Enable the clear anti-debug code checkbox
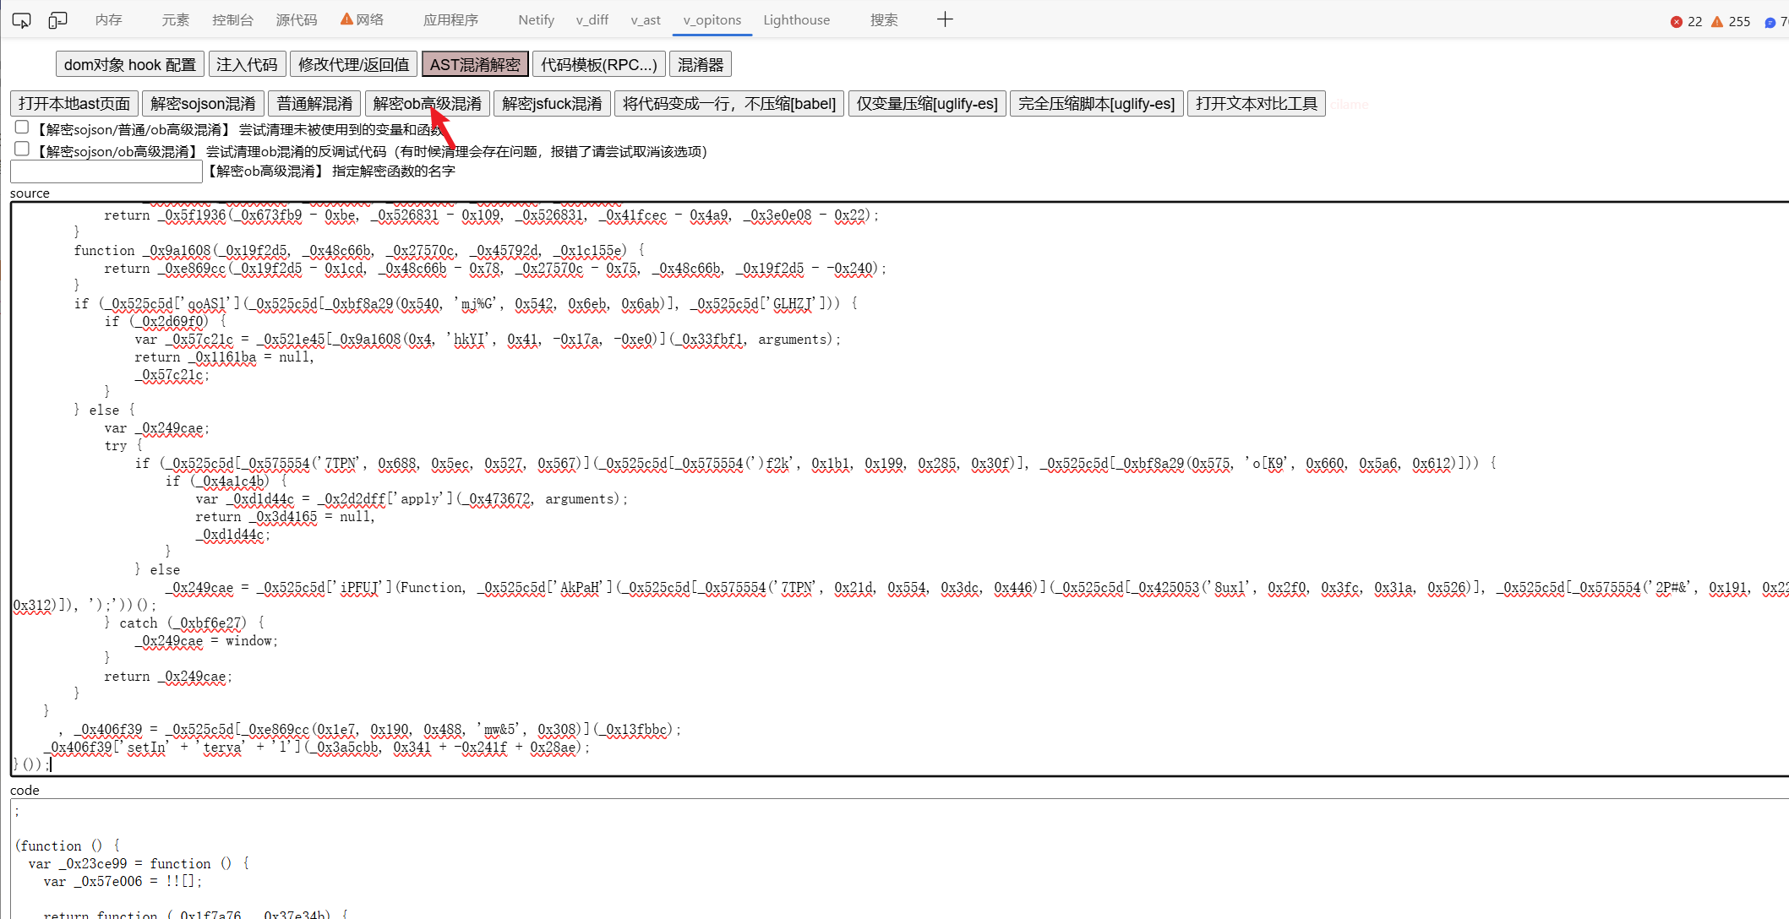This screenshot has height=919, width=1789. pos(22,150)
